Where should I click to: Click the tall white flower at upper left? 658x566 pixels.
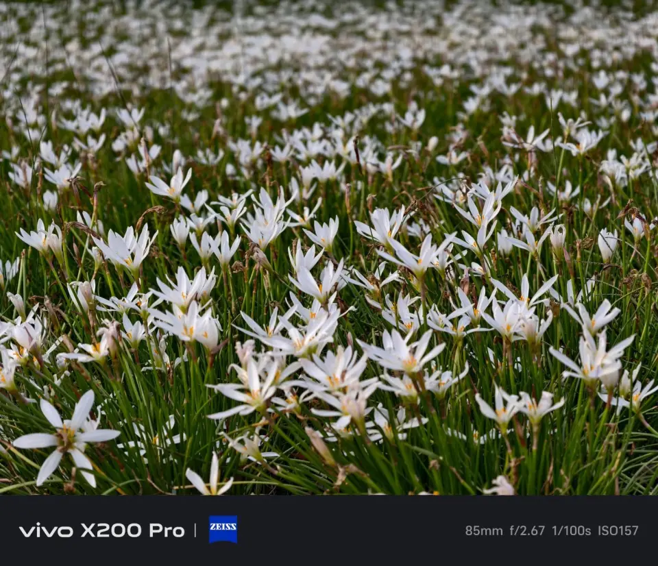[x=169, y=185]
